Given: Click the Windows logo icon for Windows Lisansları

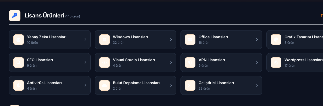Looking at the screenshot, I should pyautogui.click(x=105, y=40).
